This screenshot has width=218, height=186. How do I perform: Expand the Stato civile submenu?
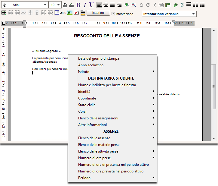click(x=113, y=105)
